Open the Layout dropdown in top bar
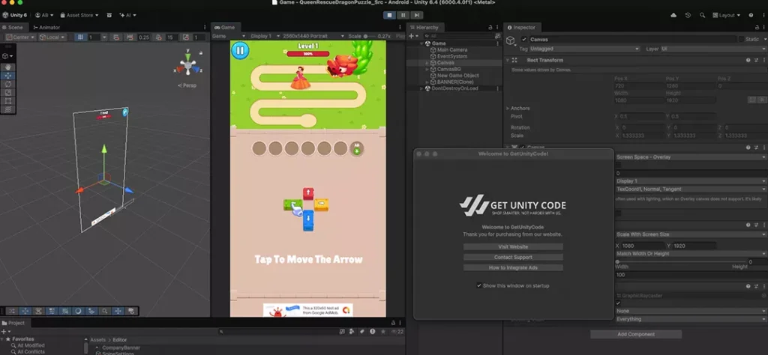Screen dimensions: 768x355 click(726, 15)
